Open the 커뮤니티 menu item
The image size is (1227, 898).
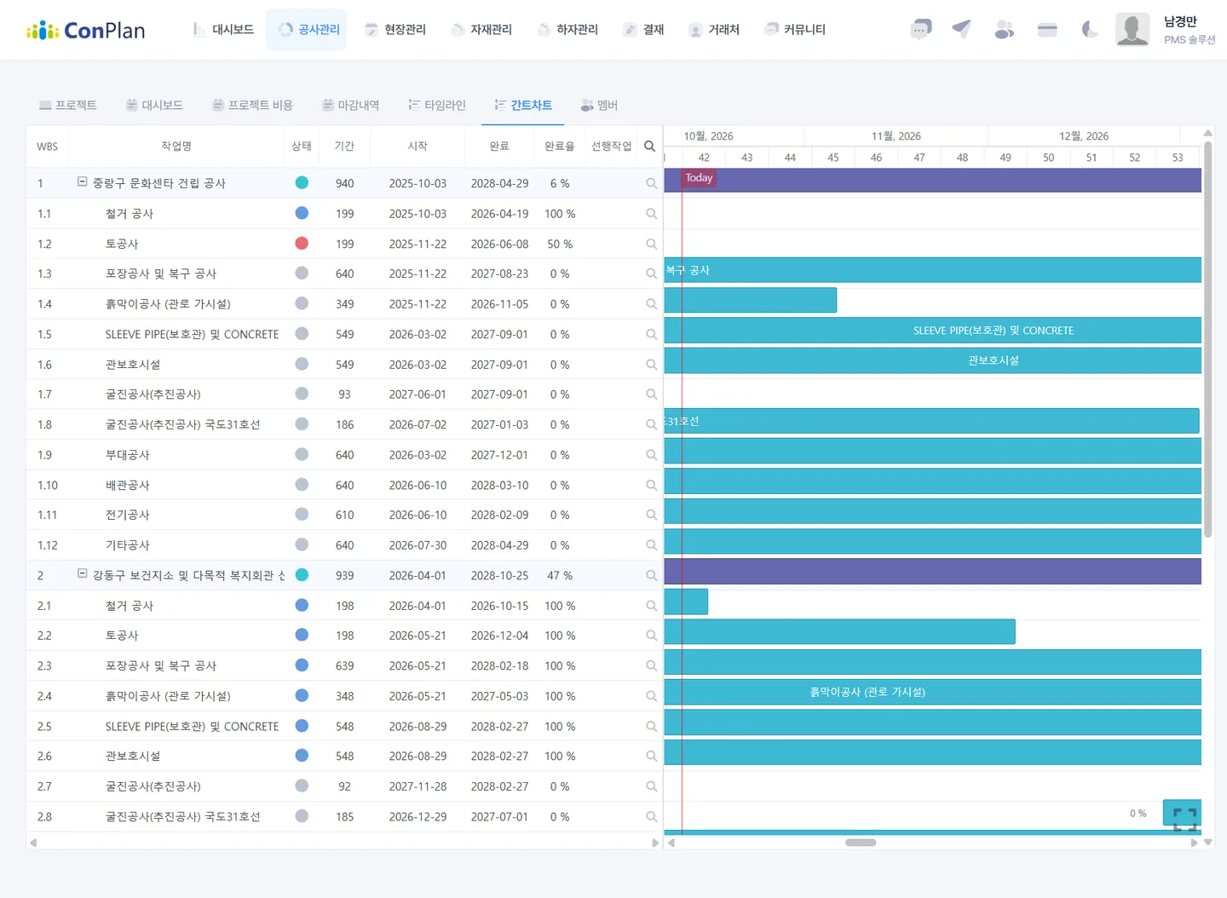pyautogui.click(x=795, y=30)
